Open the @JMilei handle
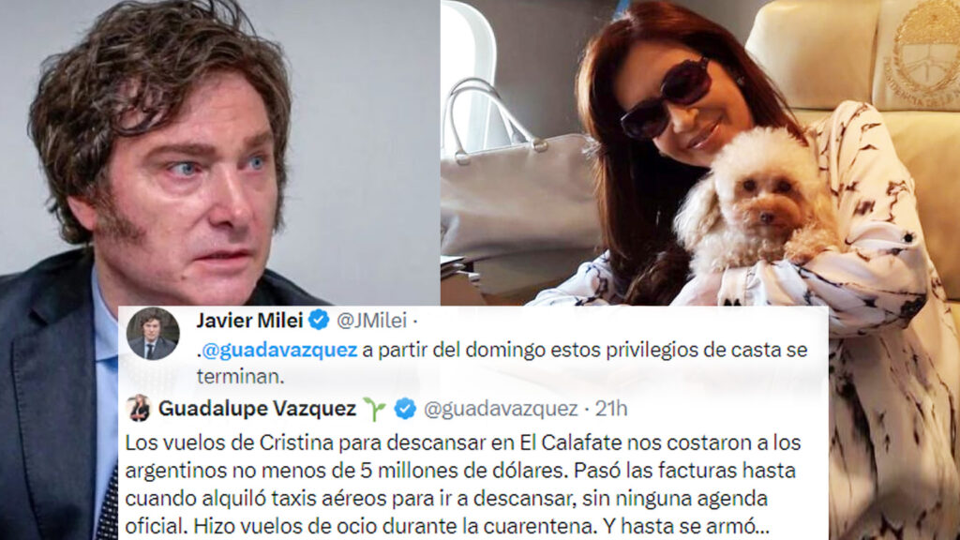 click(371, 321)
